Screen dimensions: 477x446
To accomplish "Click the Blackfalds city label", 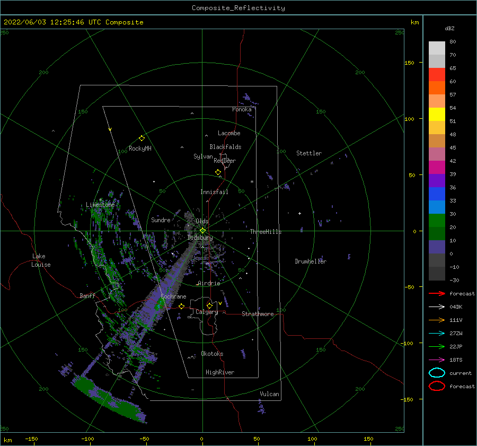I will (225, 147).
